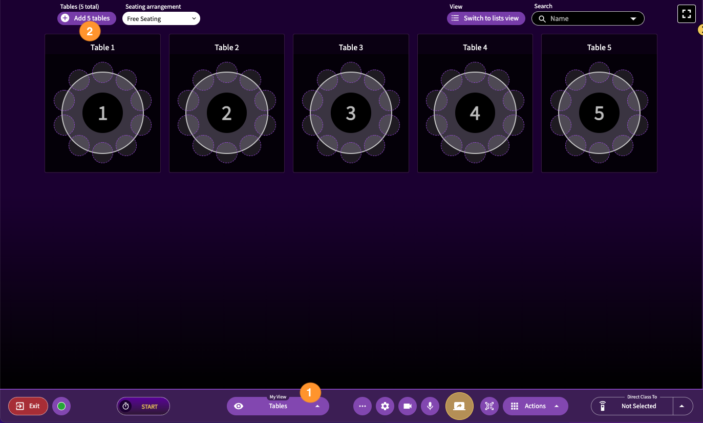Click the "Tables (5 total)" label

pyautogui.click(x=79, y=7)
